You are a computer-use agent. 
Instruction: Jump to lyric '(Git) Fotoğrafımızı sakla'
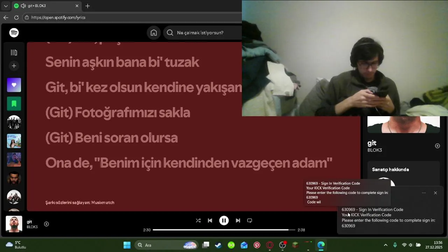pyautogui.click(x=118, y=112)
